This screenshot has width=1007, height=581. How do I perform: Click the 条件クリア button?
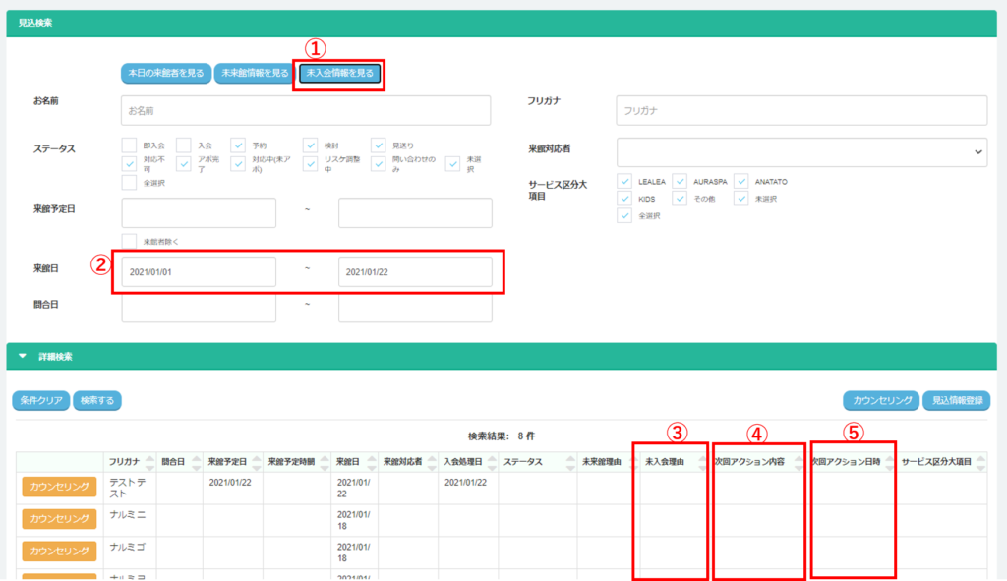point(40,400)
